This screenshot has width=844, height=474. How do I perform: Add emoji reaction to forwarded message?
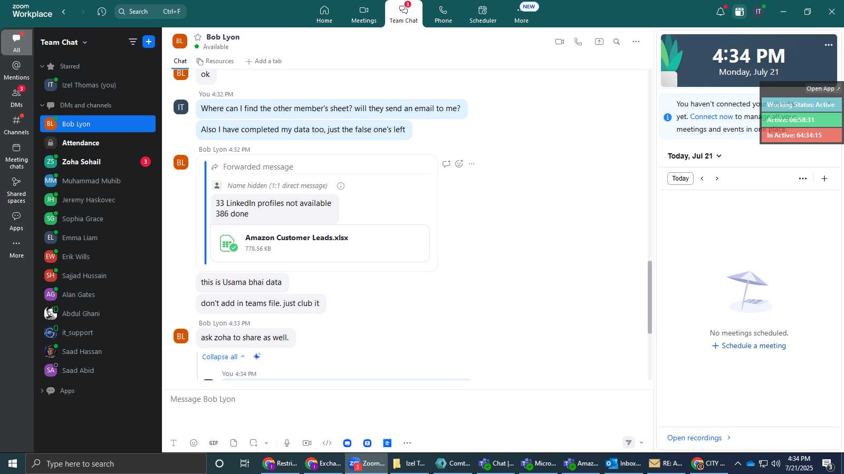[459, 164]
